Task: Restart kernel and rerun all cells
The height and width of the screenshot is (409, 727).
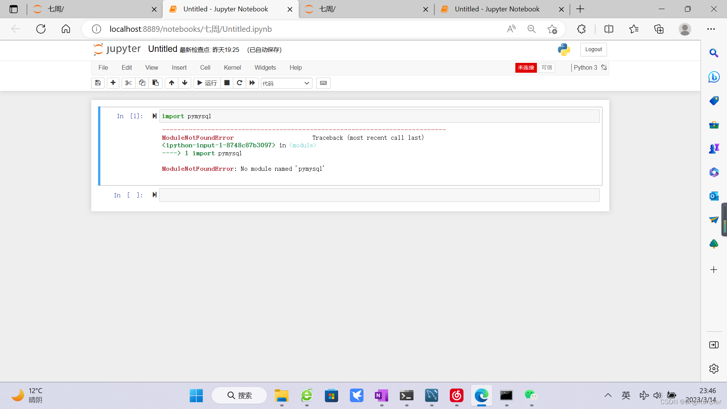Action: 252,83
